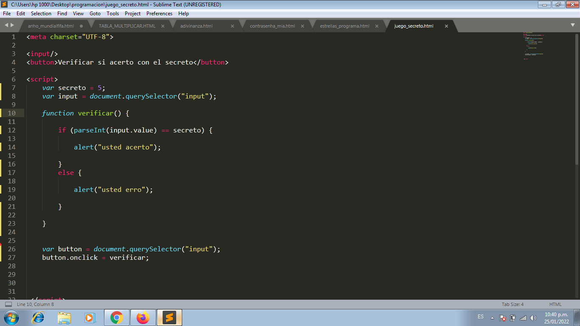Screen dimensions: 580x326
Task: Open the tab list dropdown arrow
Action: (573, 25)
